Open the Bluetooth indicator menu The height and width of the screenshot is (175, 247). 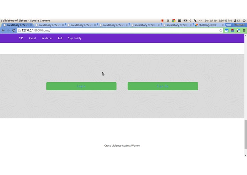point(190,21)
